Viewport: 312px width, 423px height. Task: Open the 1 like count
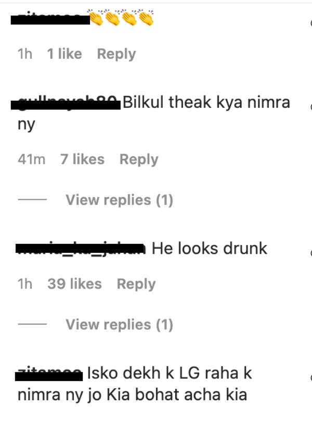64,53
